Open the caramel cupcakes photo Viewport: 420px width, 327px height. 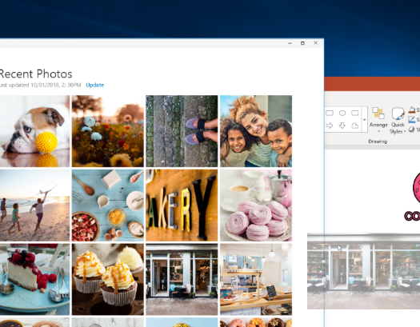[x=108, y=279]
